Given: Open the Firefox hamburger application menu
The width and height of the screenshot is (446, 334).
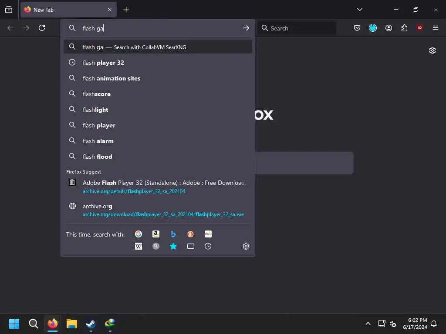Looking at the screenshot, I should (x=435, y=28).
